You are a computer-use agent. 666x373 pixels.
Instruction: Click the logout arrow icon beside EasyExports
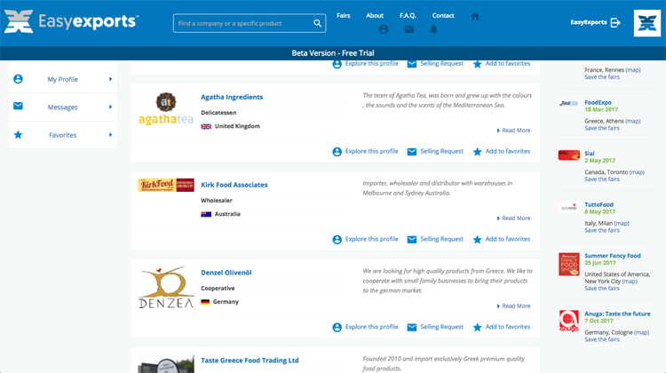point(615,22)
